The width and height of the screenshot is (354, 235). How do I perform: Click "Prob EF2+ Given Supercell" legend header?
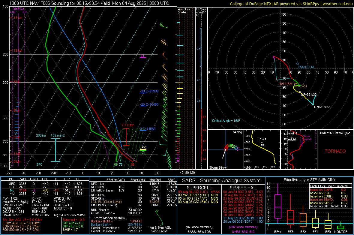pyautogui.click(x=329, y=186)
